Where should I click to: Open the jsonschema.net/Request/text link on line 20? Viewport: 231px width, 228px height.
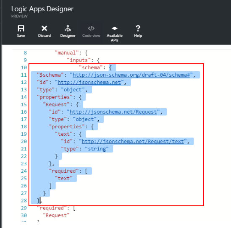click(133, 141)
